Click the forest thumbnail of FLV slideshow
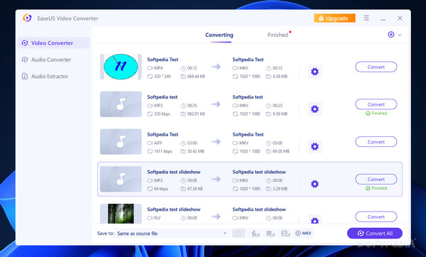This screenshot has height=257, width=426. click(121, 214)
